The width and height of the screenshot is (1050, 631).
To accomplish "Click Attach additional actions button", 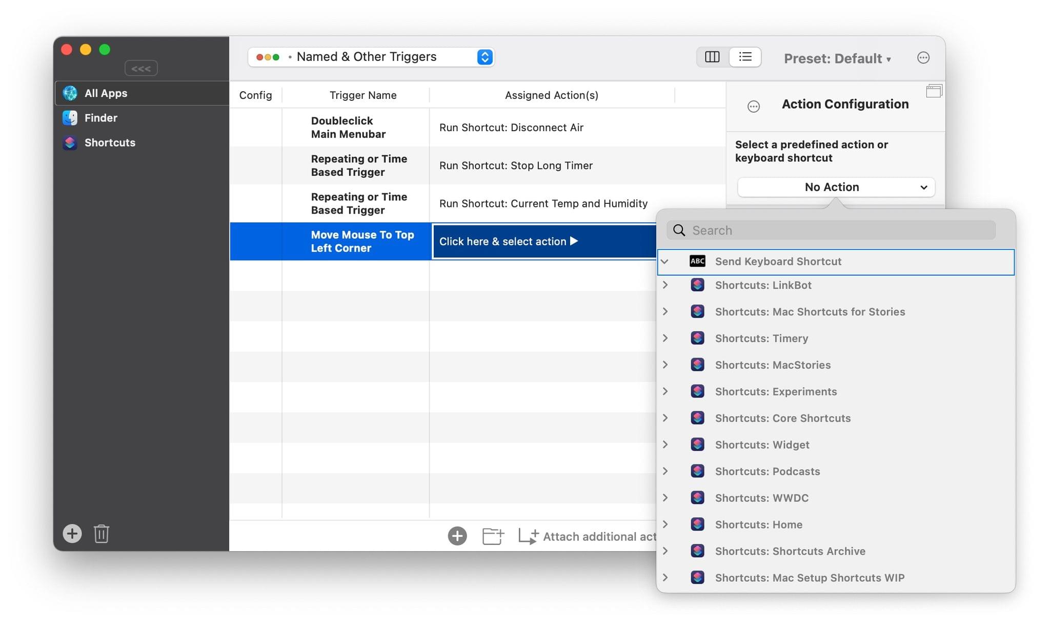I will point(527,535).
